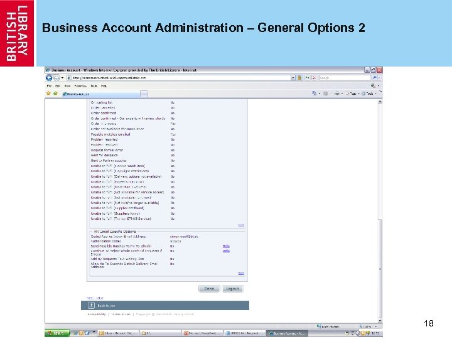
Task: Open the recent pages dropdown beside Forward
Action: click(x=62, y=78)
